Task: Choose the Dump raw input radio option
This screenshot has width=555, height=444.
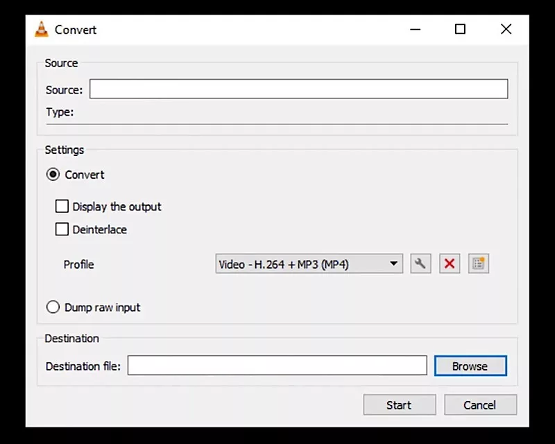Action: pos(53,307)
